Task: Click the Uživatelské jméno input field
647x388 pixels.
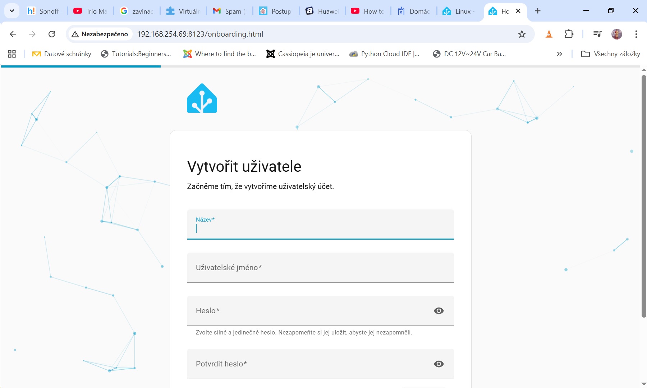Action: coord(320,268)
